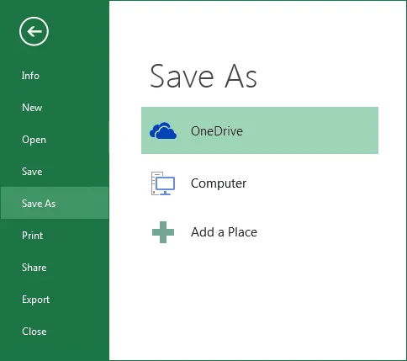Open the Print page
Viewport: 407px width, 361px height.
pos(33,236)
